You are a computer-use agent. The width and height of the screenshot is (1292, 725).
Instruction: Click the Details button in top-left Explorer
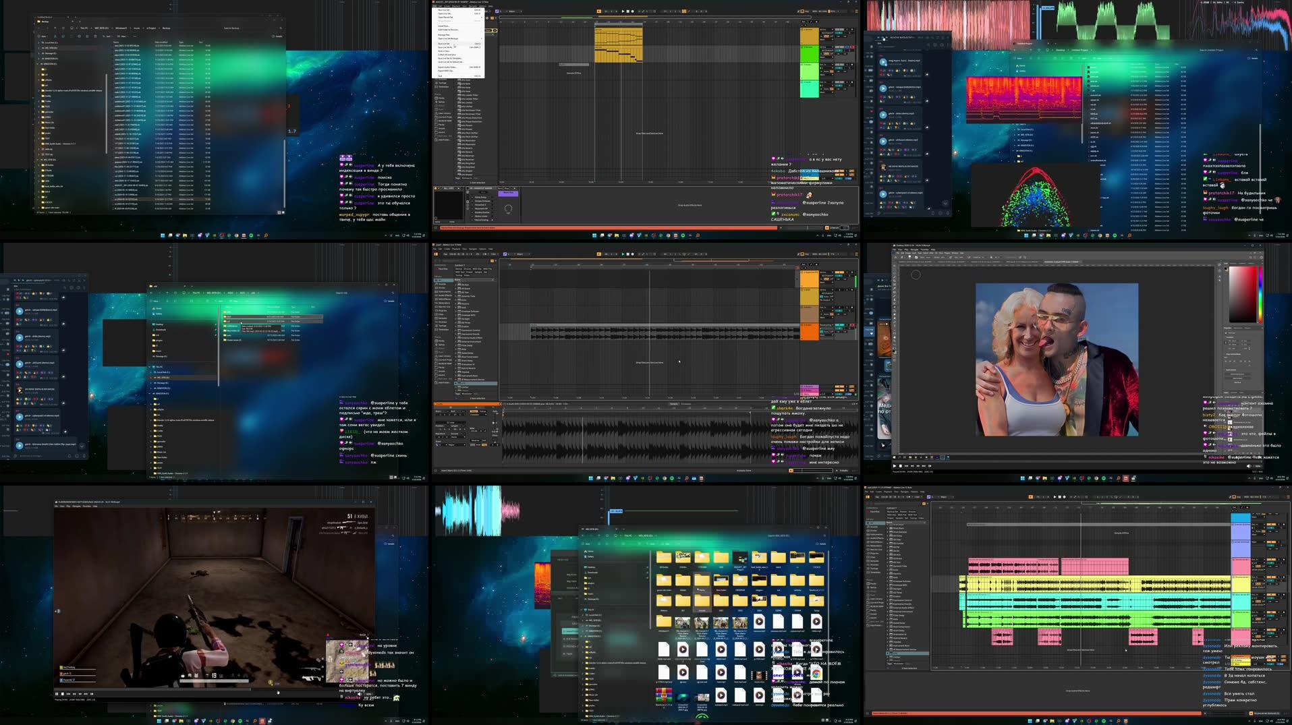(x=277, y=36)
